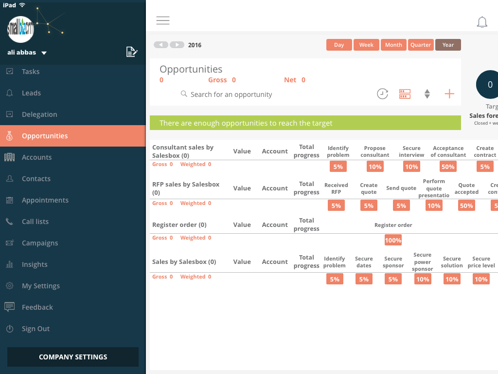The image size is (498, 374).
Task: Click Sign Out in the sidebar
Action: [36, 329]
